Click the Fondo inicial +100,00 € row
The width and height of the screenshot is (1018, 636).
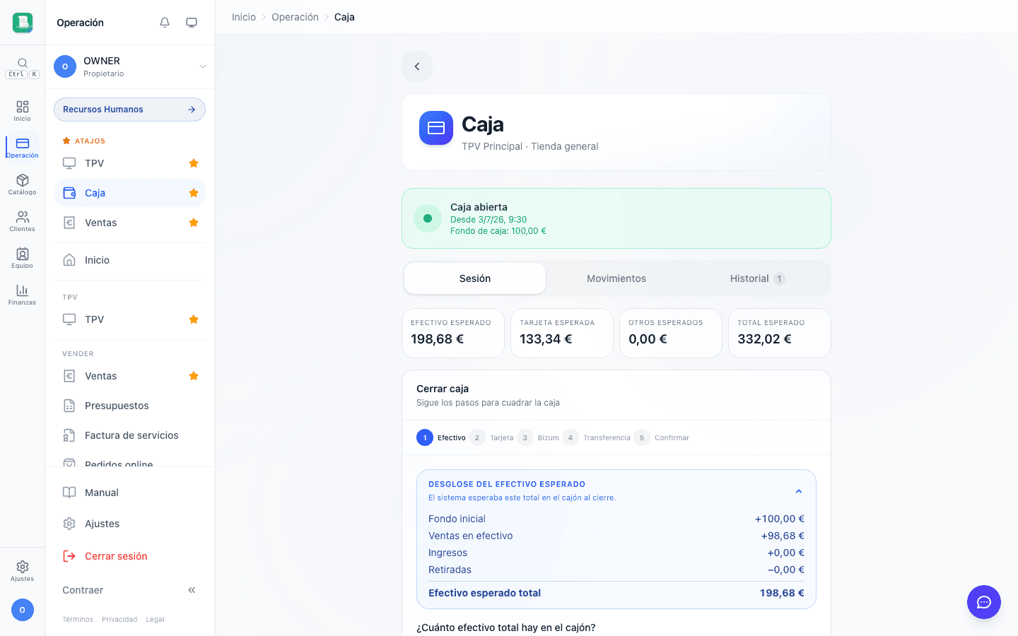tap(616, 519)
